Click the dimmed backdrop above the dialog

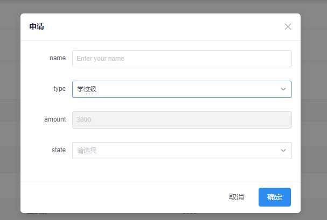161,6
